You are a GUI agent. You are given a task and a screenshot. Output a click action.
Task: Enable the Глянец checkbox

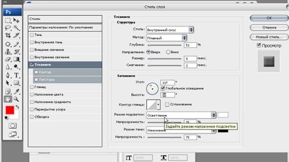[32, 87]
